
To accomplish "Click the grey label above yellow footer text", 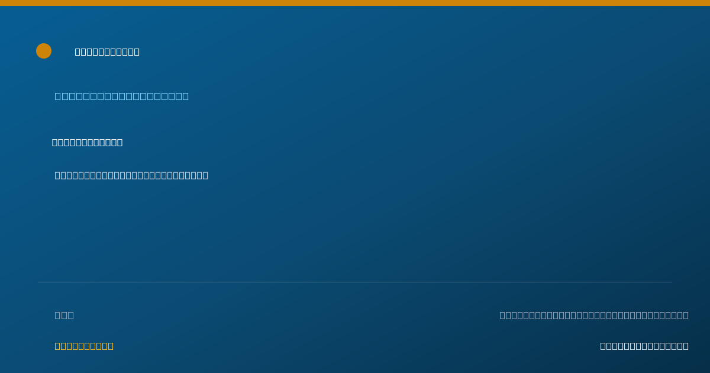I will point(64,315).
